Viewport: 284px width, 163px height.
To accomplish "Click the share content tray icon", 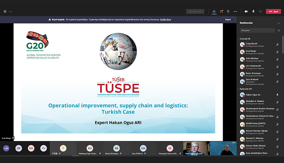I will point(260,11).
